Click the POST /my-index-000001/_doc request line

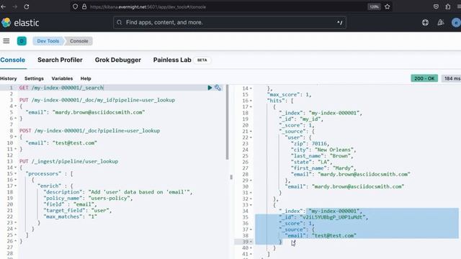point(89,130)
